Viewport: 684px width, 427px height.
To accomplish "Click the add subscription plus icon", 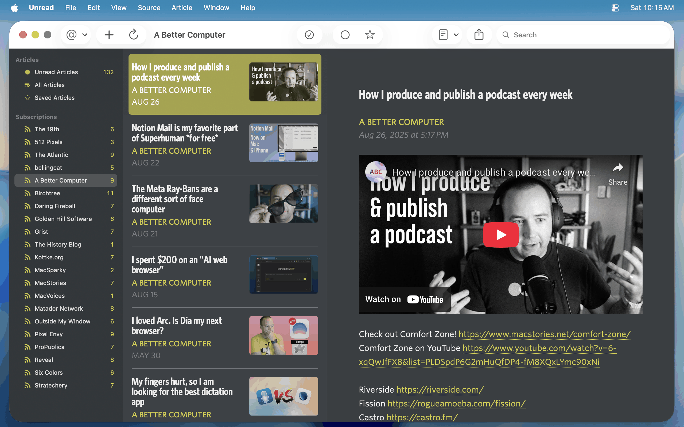I will coord(109,35).
